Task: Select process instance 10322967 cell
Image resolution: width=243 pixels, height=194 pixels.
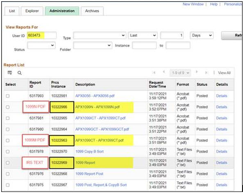Action: click(x=59, y=185)
